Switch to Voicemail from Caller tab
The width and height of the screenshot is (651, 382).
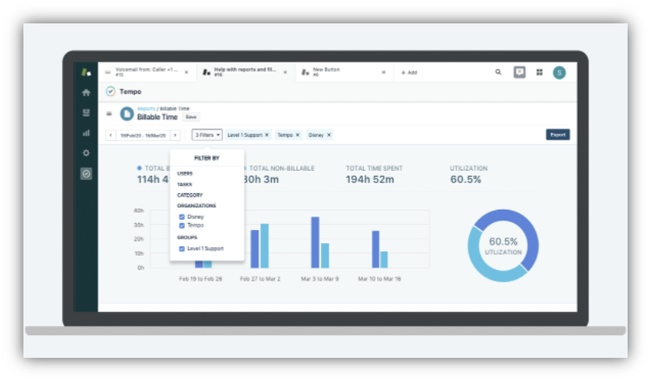coord(146,73)
